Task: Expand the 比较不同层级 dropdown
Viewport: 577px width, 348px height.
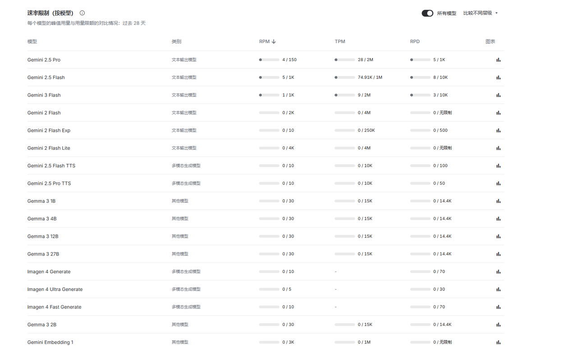Action: [481, 13]
